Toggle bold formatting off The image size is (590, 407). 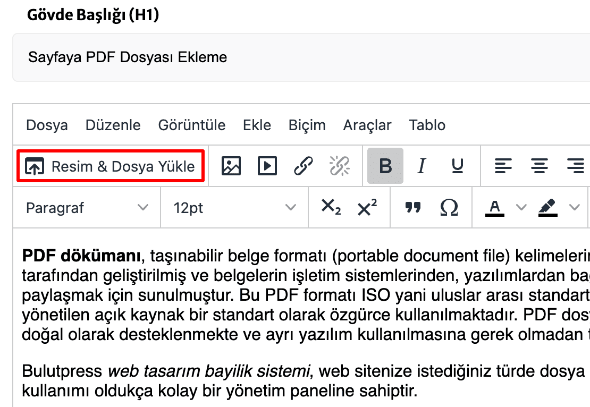(x=384, y=165)
